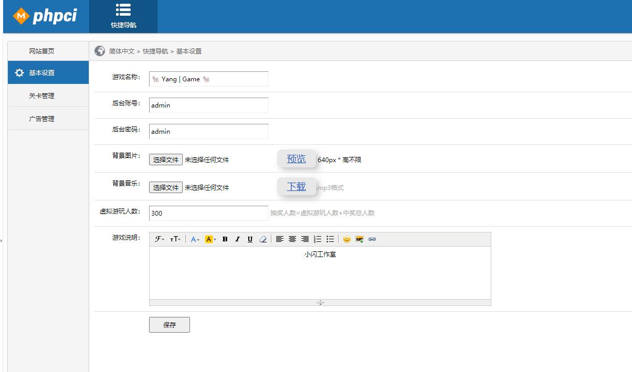Open the font size dropdown
The image size is (632, 372).
[175, 239]
